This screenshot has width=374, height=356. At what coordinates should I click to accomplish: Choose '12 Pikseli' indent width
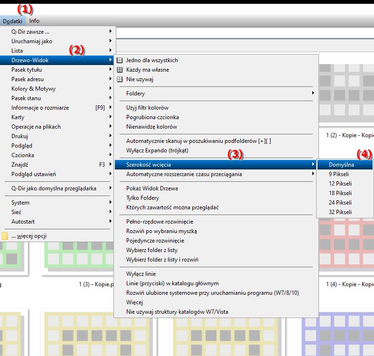tap(345, 184)
